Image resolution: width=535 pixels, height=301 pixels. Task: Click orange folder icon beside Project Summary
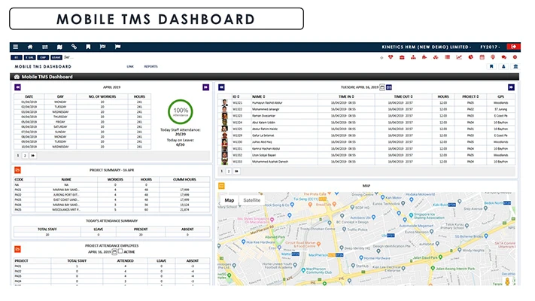click(18, 170)
